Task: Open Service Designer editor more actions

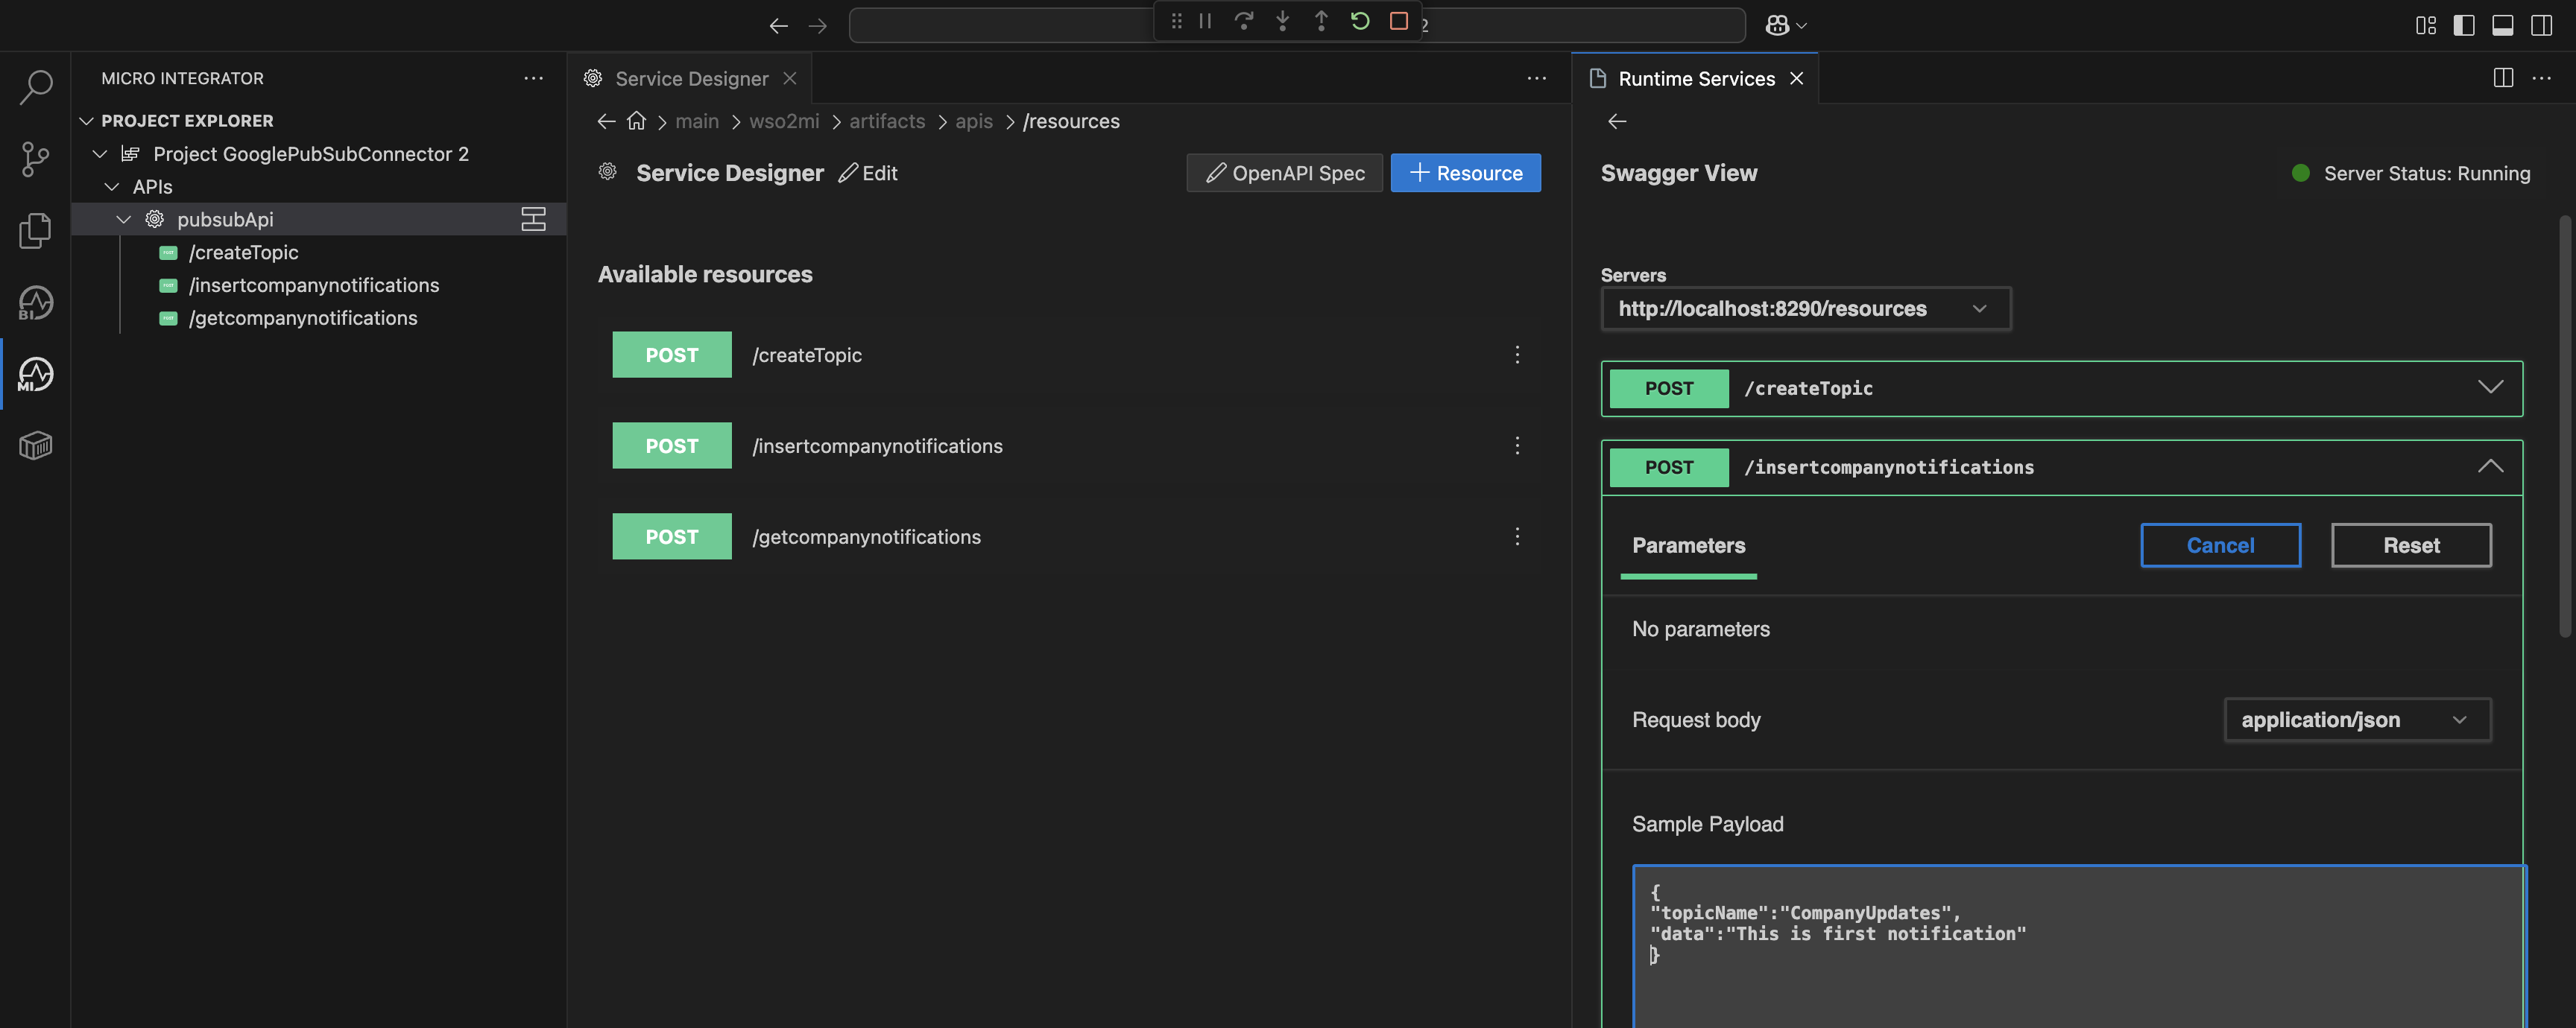Action: 1537,78
